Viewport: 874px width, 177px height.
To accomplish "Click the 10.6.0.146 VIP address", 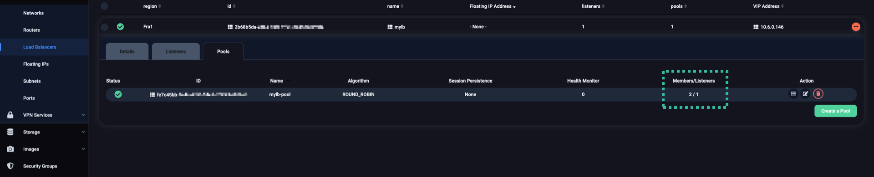I will point(772,27).
